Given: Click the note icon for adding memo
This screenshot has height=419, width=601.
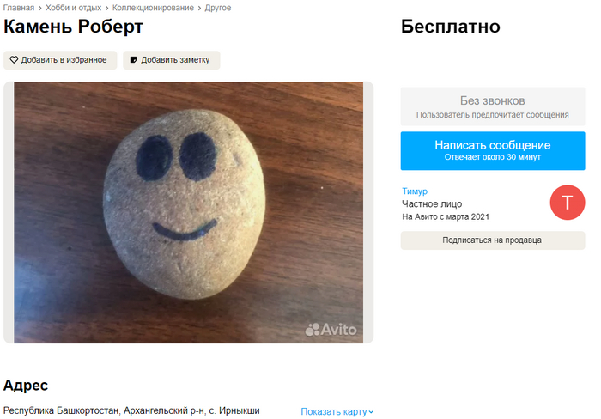Looking at the screenshot, I should 133,60.
